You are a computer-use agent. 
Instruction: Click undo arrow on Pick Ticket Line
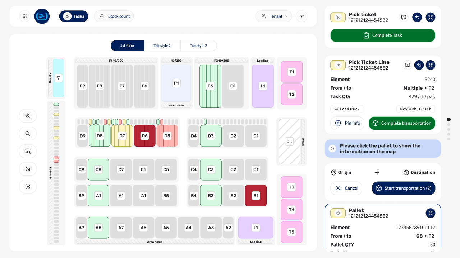coord(419,65)
